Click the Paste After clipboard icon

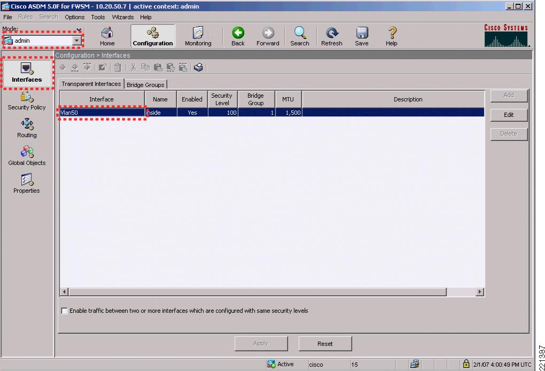tap(183, 67)
